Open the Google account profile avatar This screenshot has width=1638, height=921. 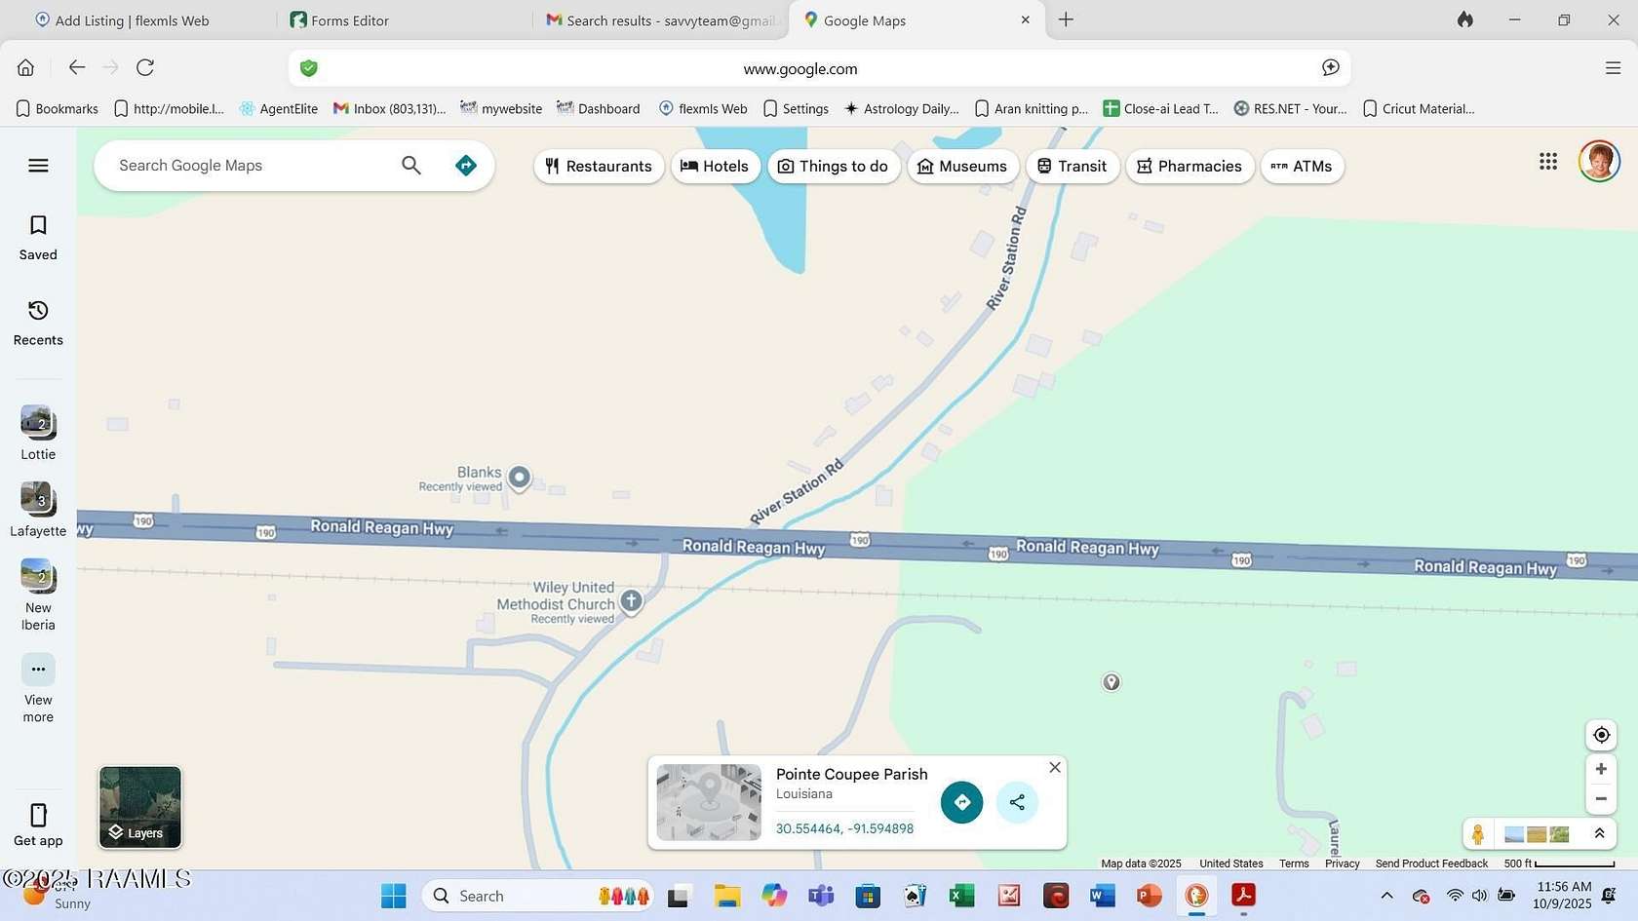1598,161
